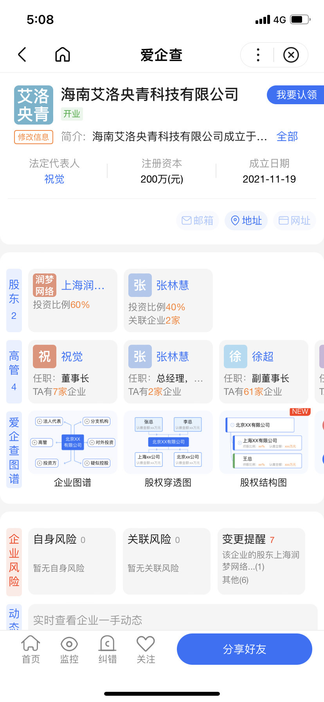Image resolution: width=324 pixels, height=702 pixels.
Task: Open executive 徐超 副董事长 name
Action: pos(263,356)
